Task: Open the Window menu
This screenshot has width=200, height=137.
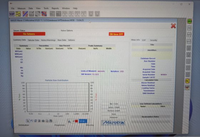Action: [x=66, y=9]
